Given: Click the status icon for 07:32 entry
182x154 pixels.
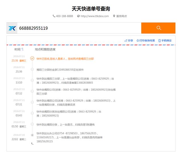Looking at the screenshot, I should tap(32, 91).
